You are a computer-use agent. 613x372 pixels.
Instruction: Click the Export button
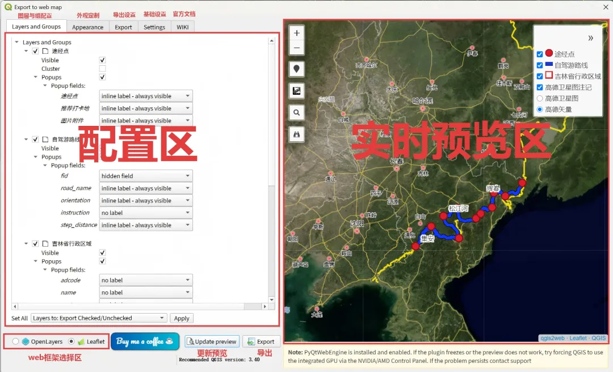tap(261, 341)
